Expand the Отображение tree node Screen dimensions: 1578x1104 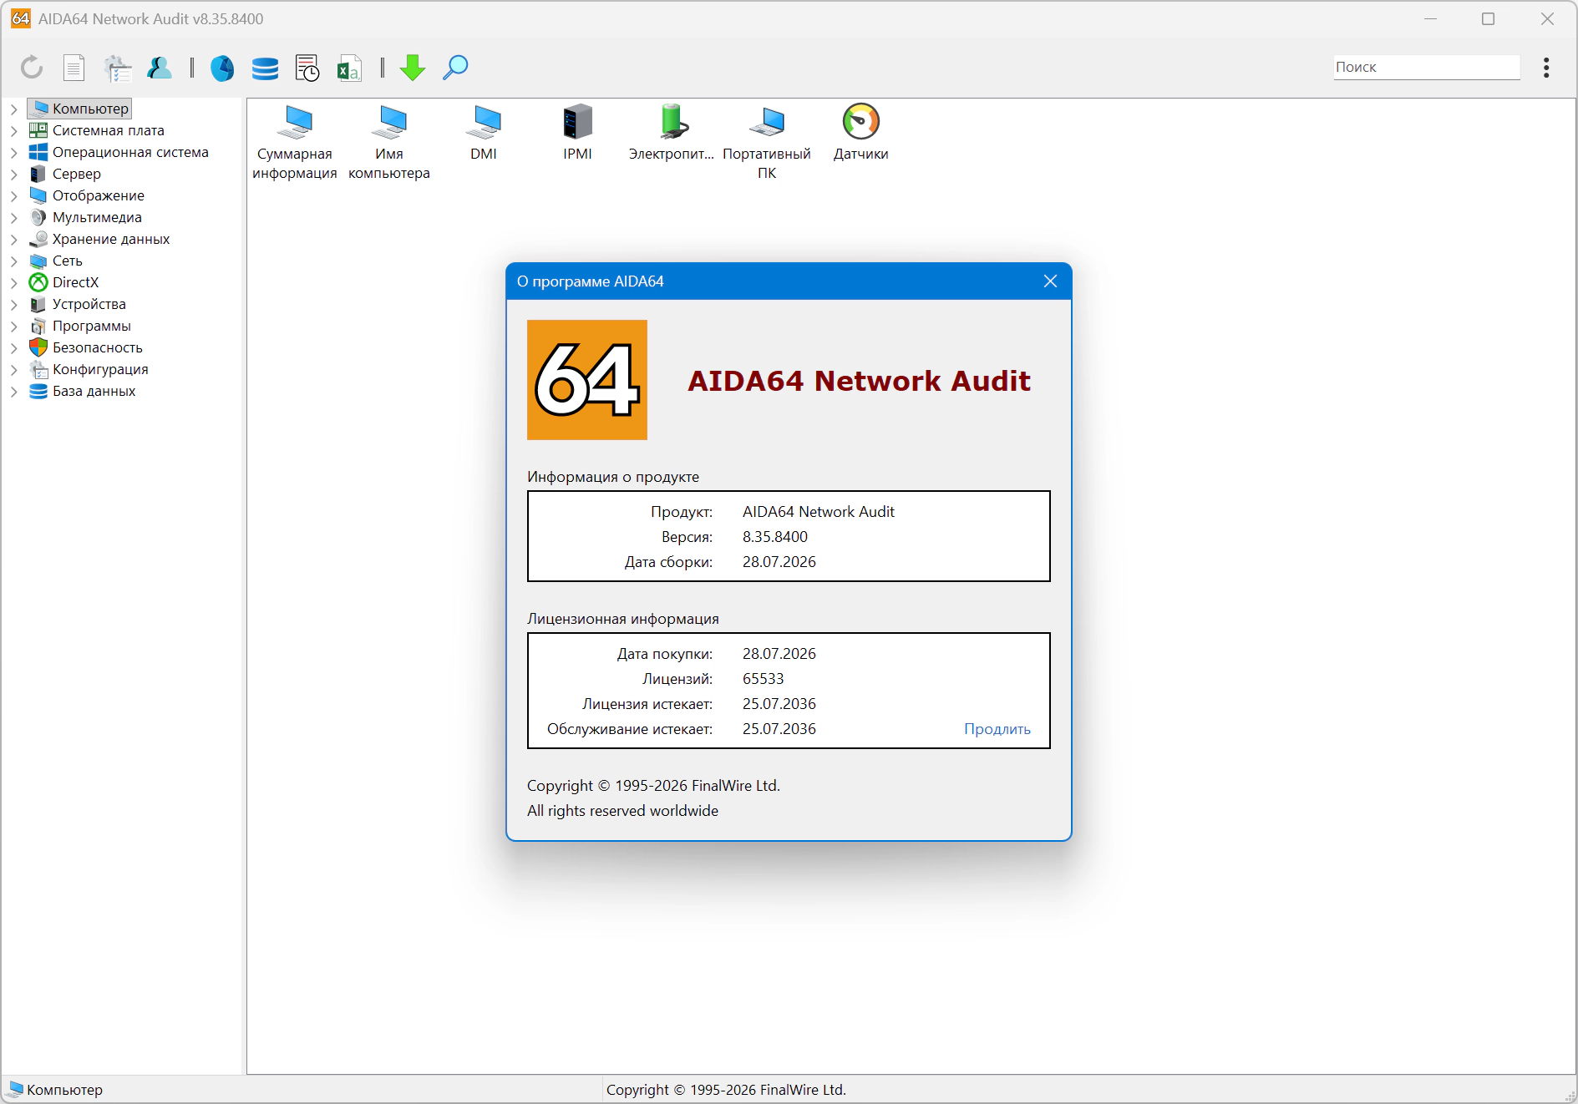[13, 195]
